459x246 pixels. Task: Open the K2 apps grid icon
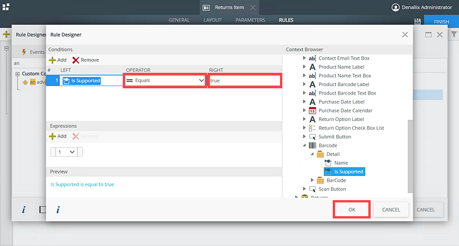click(6, 7)
